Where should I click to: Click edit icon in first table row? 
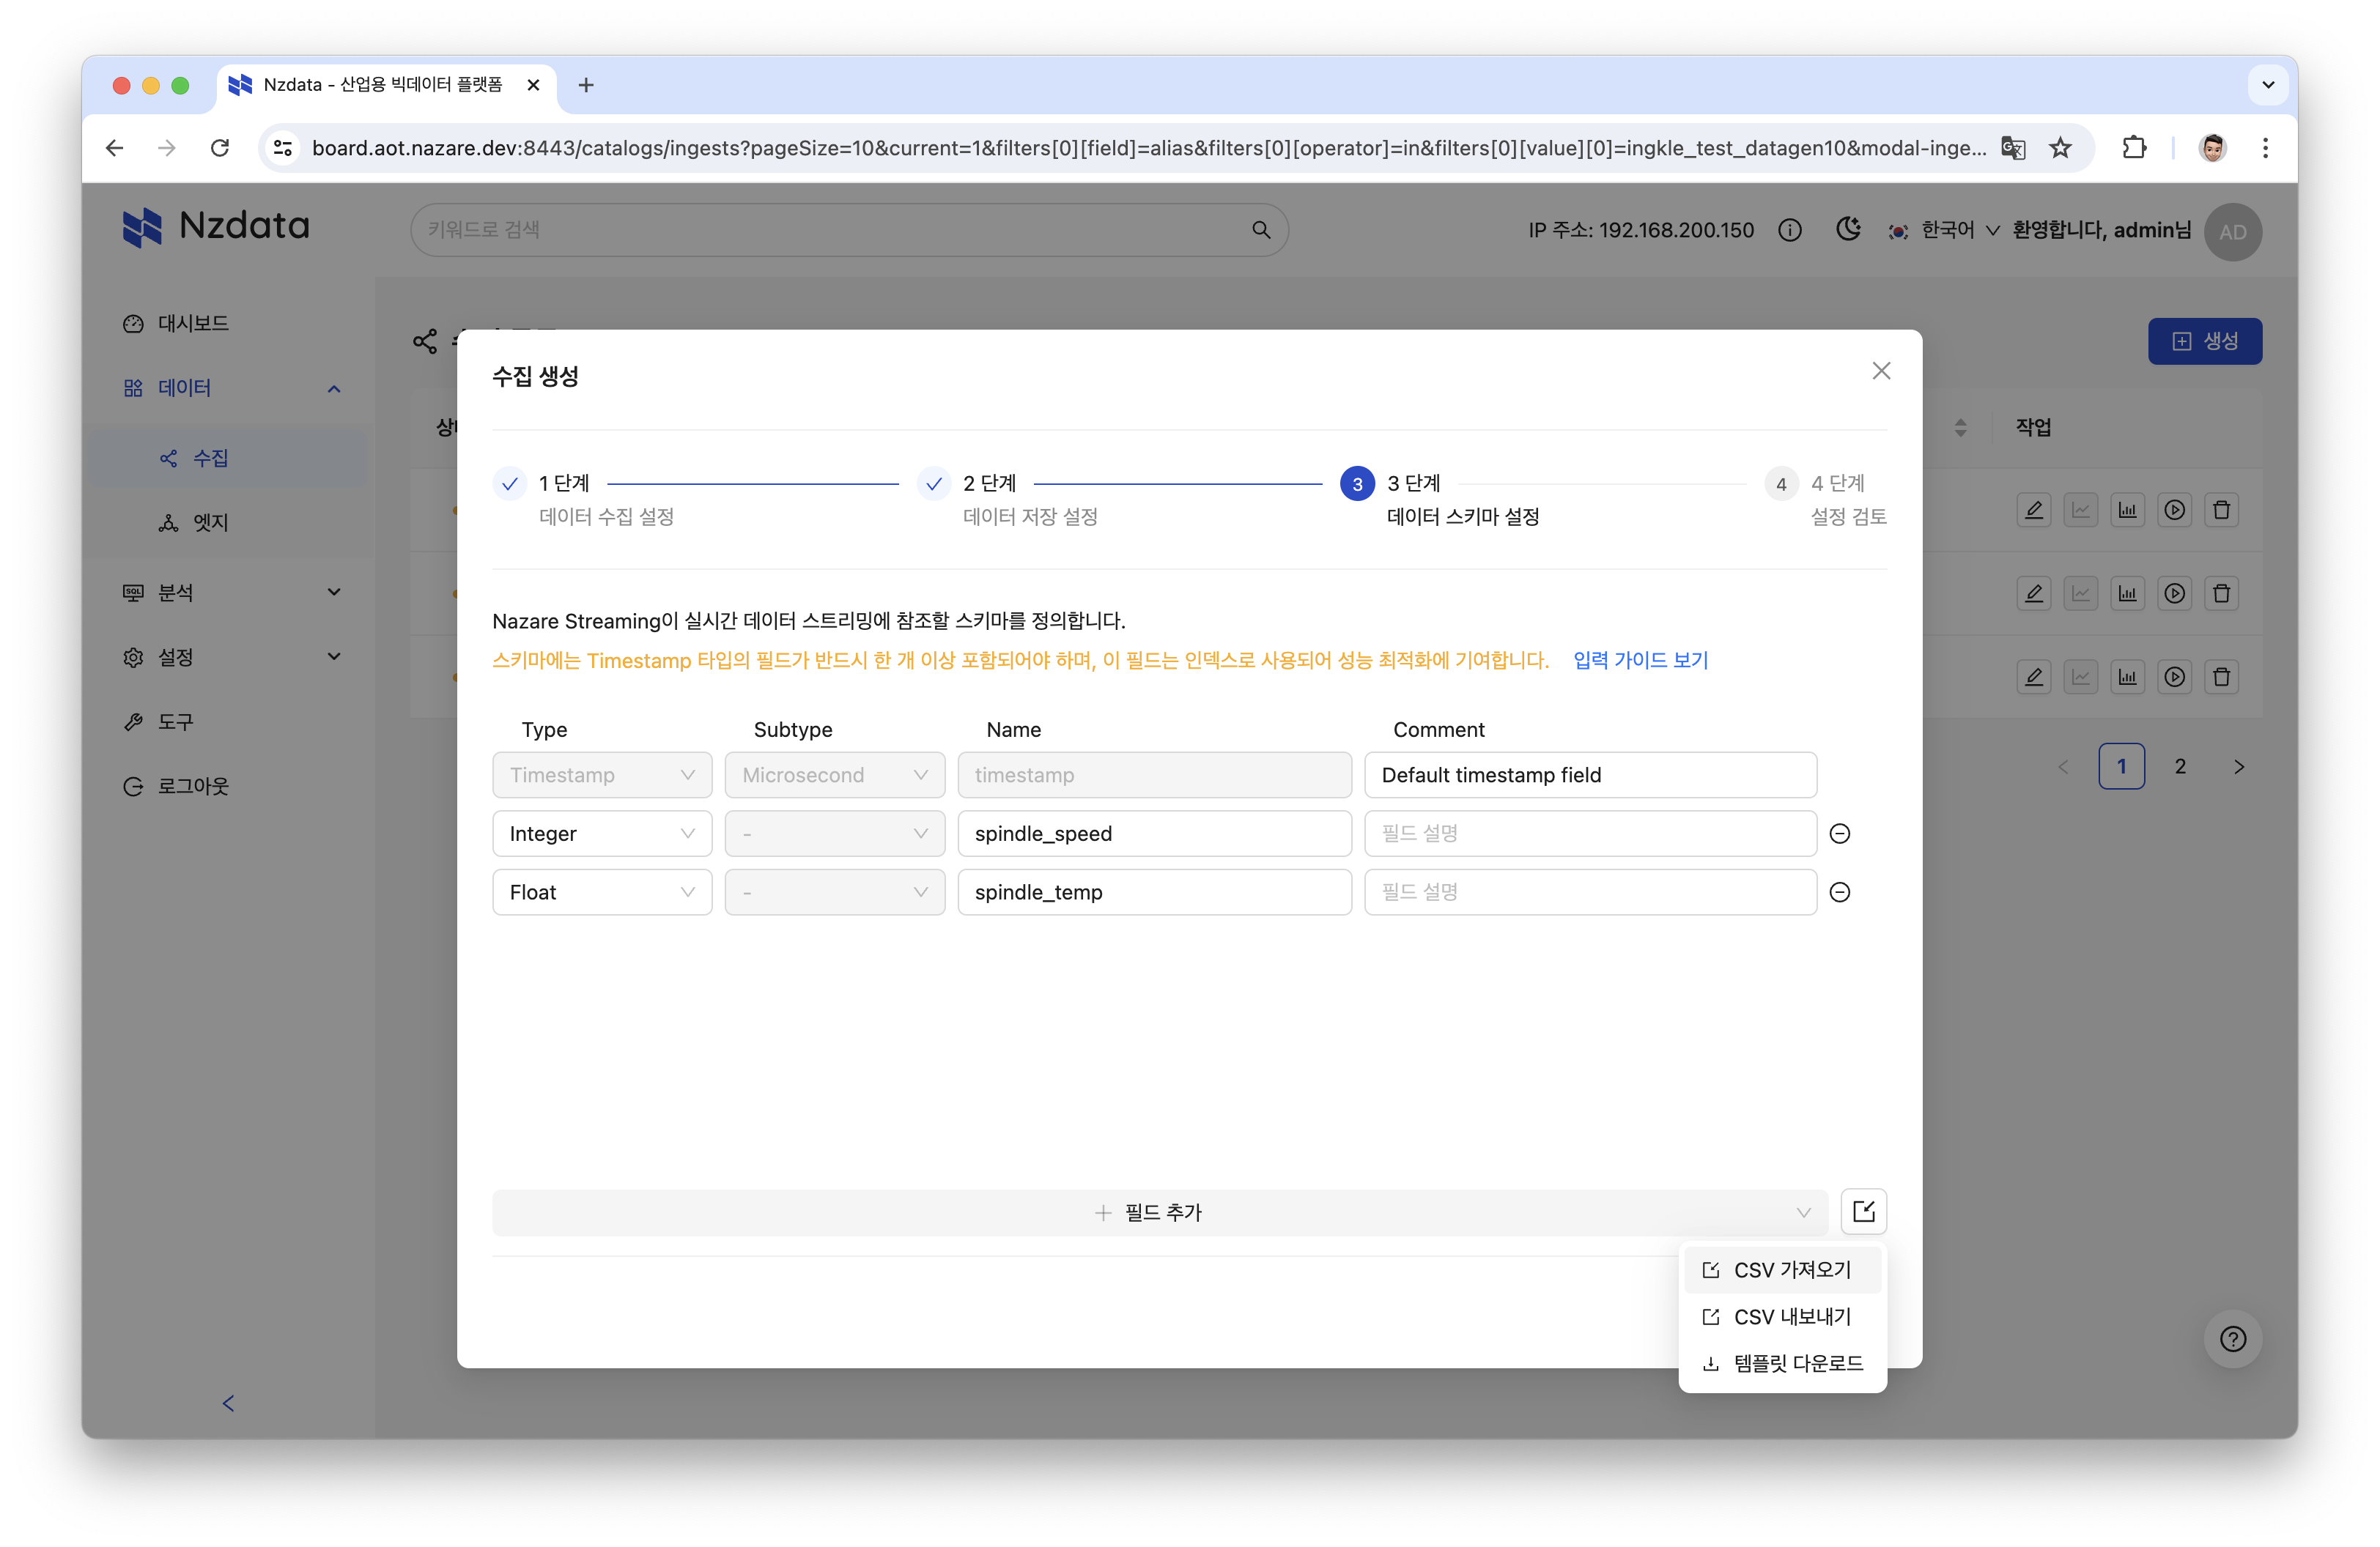2033,510
